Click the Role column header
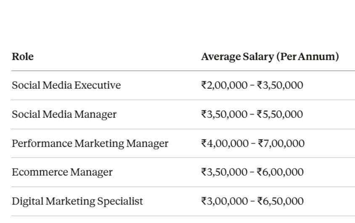 pos(23,57)
